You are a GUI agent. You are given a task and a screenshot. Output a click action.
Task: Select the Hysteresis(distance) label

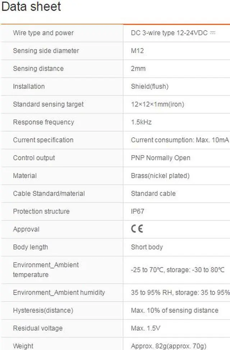(x=43, y=310)
